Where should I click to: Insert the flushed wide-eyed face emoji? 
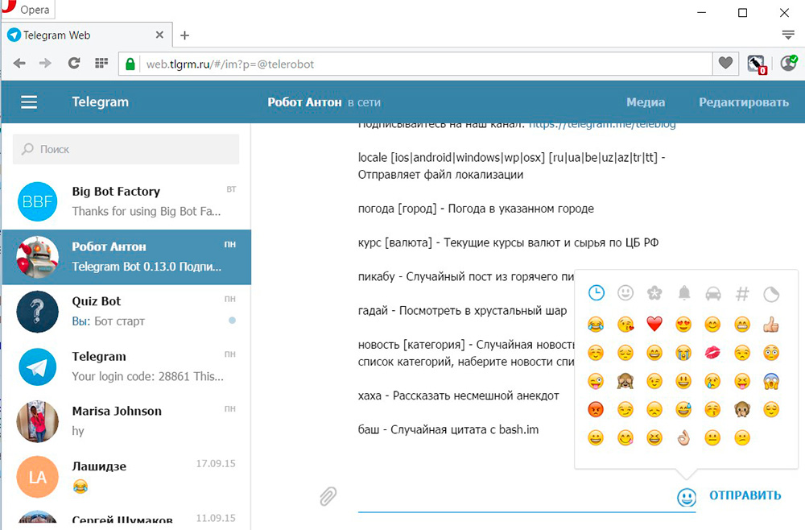click(x=771, y=352)
